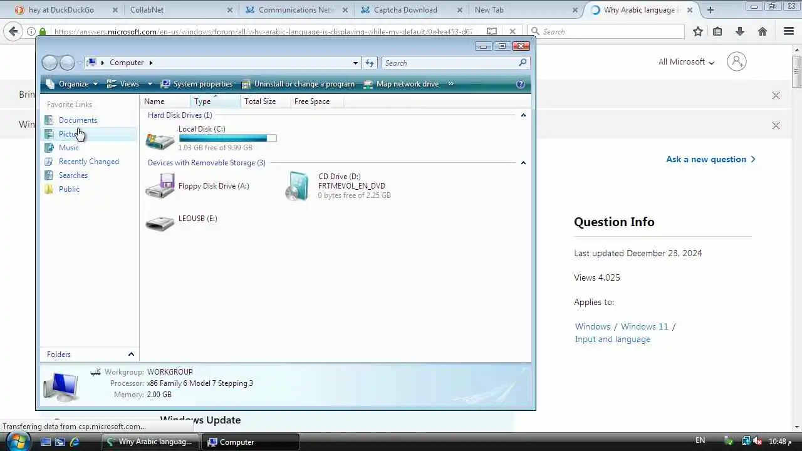
Task: Click the Firefox URL address field
Action: [x=263, y=31]
